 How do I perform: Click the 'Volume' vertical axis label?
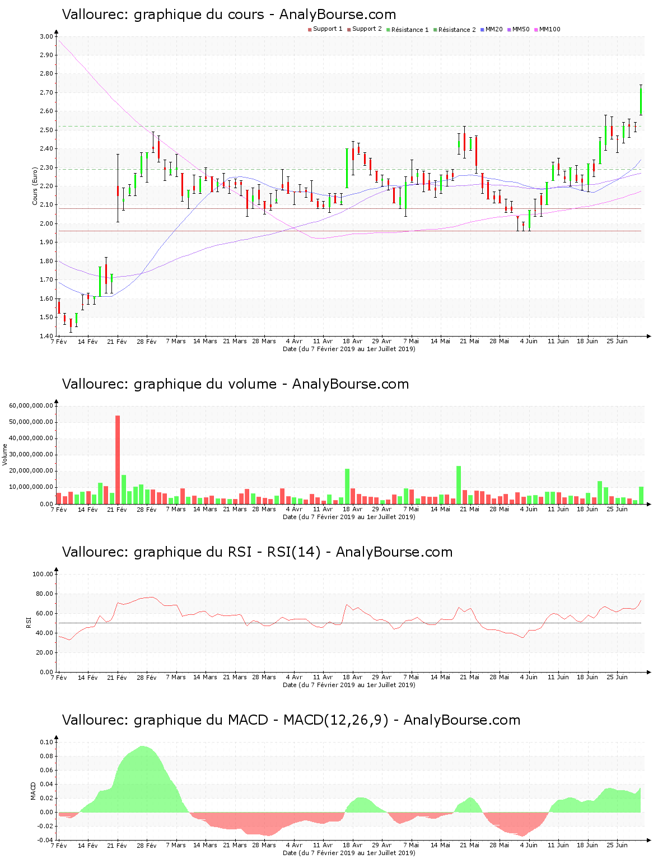tap(5, 454)
